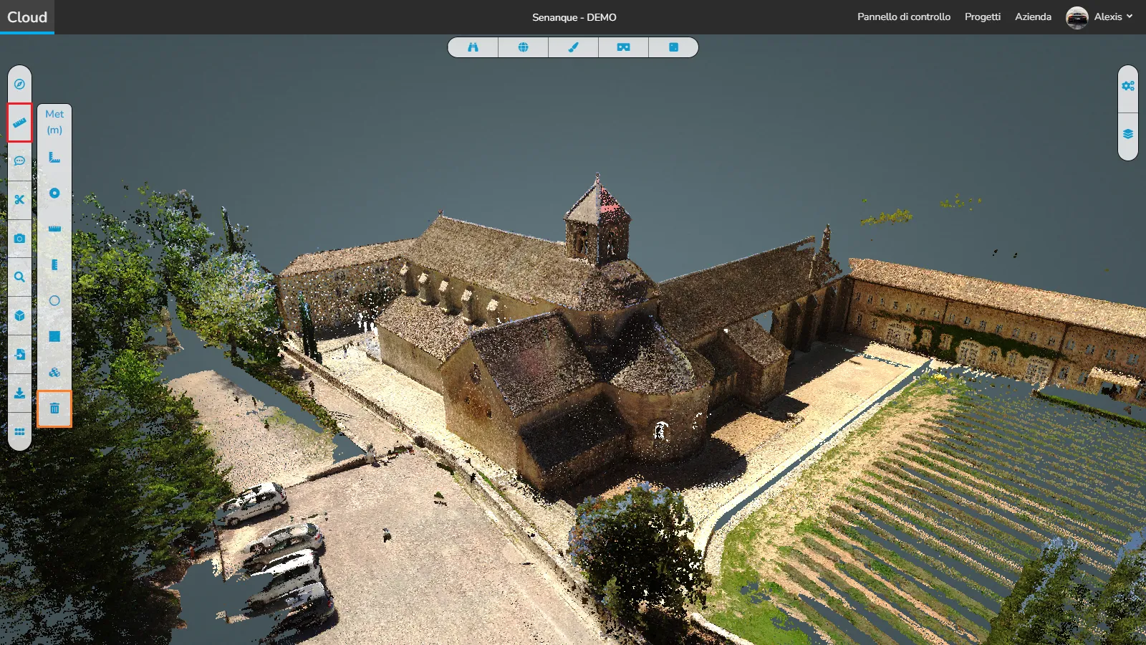Change the Met (m) units setting

coord(54,122)
